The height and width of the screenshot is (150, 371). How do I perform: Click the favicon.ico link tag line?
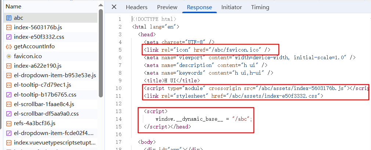(x=207, y=50)
